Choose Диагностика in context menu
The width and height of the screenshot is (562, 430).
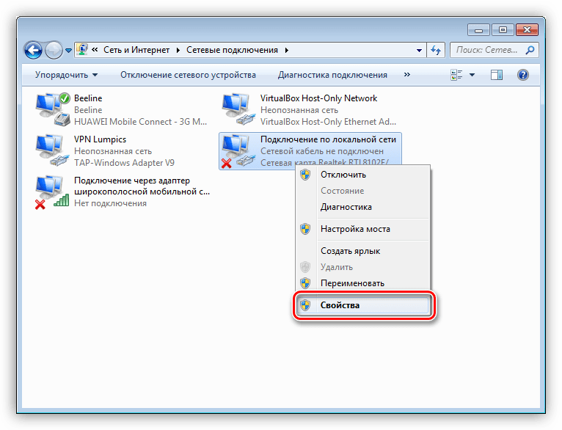[x=362, y=207]
